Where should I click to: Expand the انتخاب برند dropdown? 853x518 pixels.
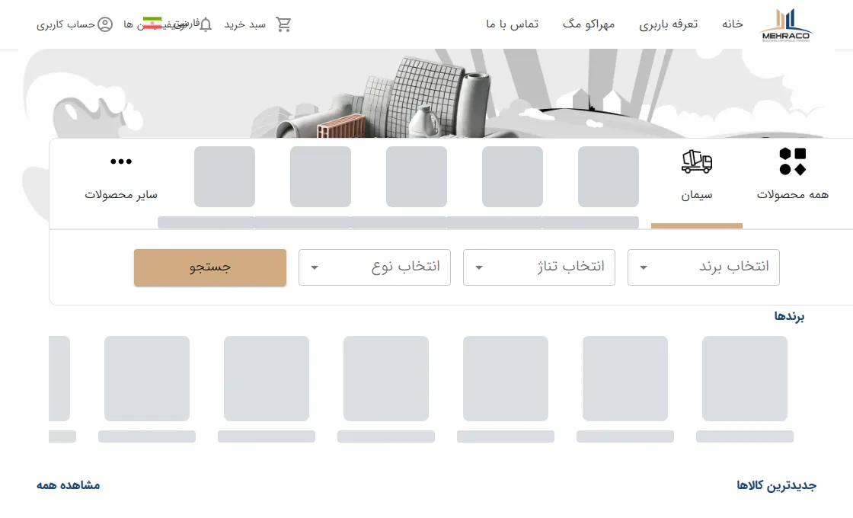click(x=704, y=267)
